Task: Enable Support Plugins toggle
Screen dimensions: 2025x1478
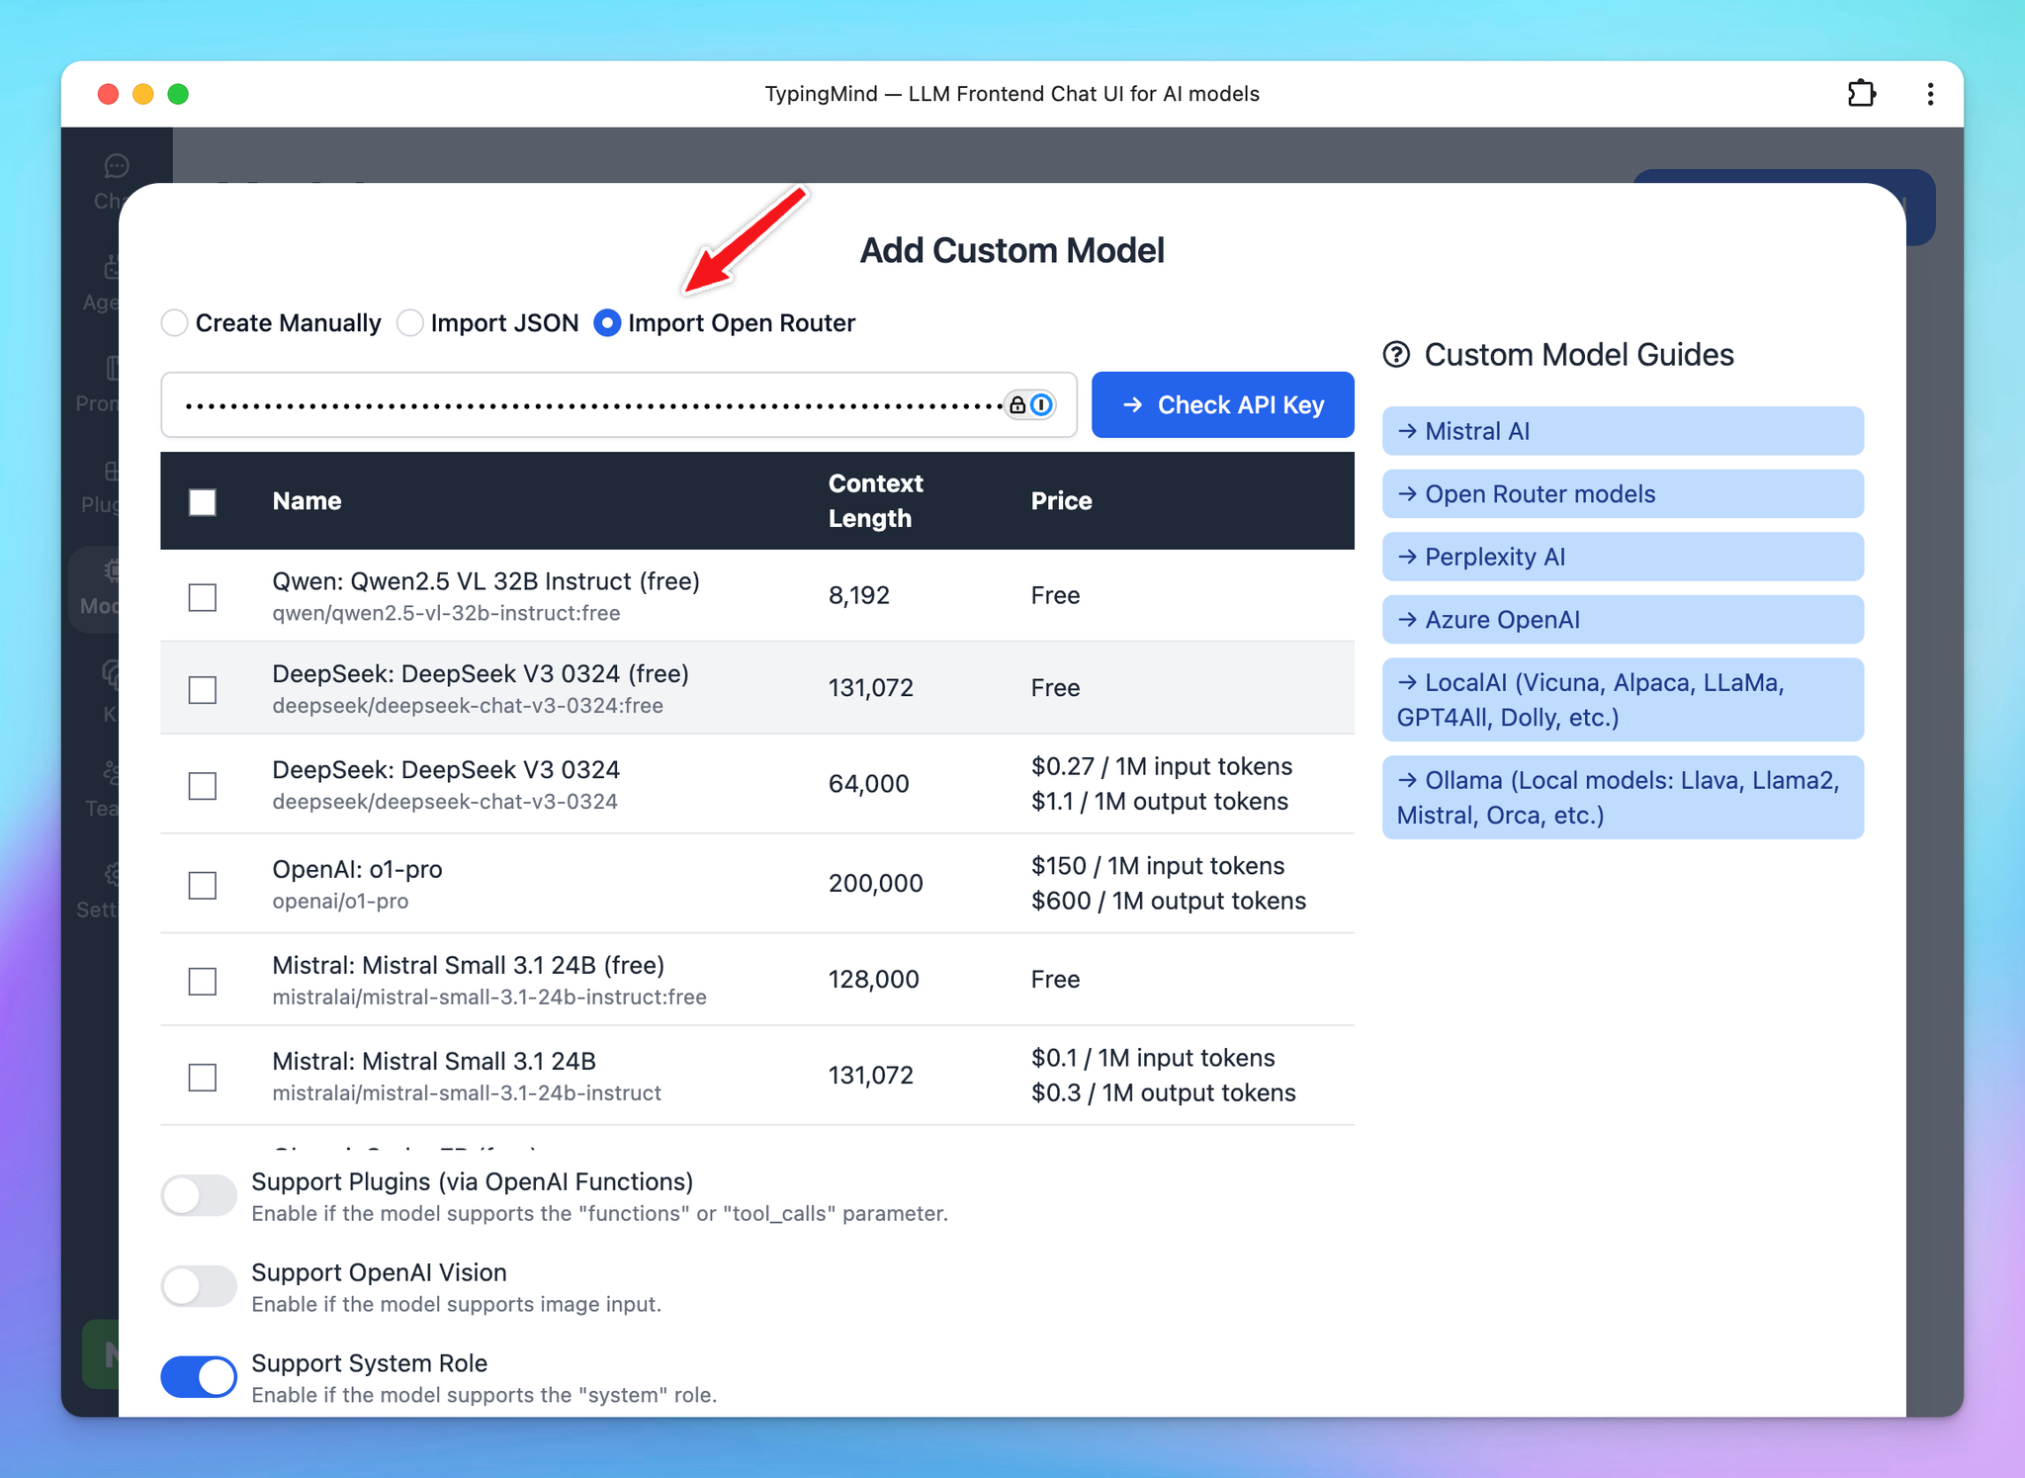Action: [x=199, y=1195]
